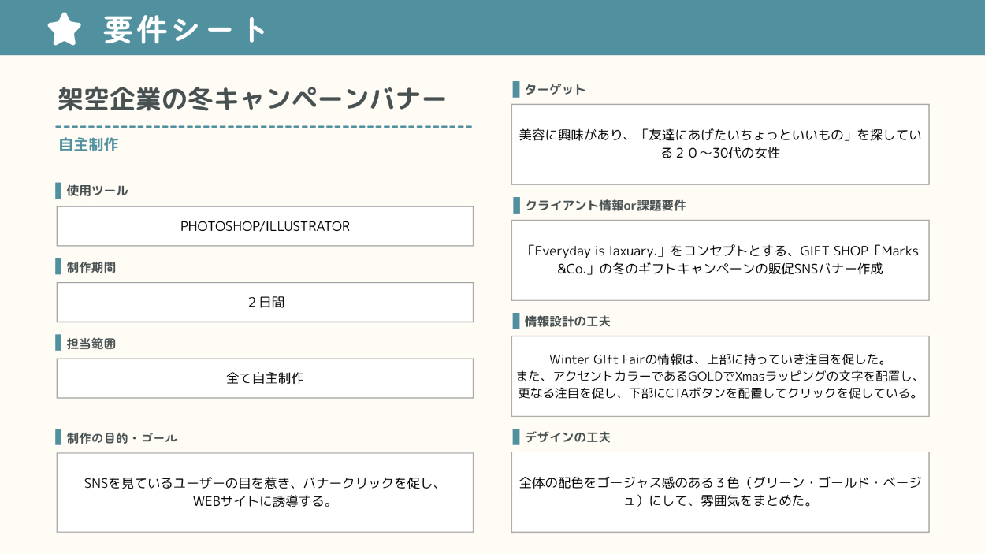Select the 全て自主制作 text box
This screenshot has height=554, width=985.
pos(265,378)
